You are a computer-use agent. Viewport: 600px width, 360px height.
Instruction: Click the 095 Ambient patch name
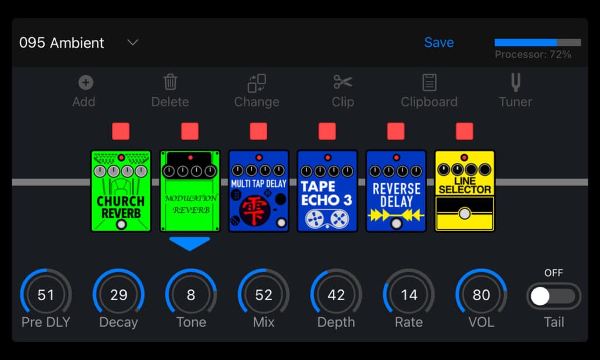tap(62, 43)
